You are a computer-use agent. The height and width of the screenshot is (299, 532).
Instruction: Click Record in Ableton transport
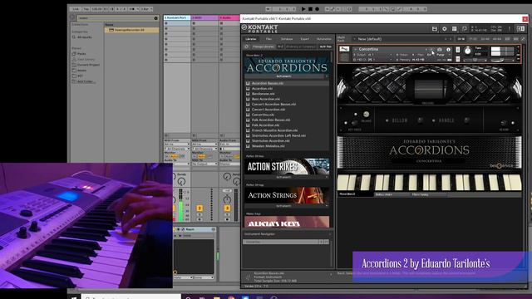317,9
